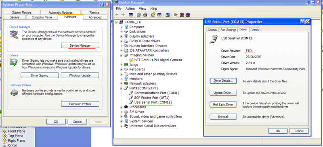Click the Processors category icon
Image resolution: width=323 pixels, height=147 pixels.
tap(126, 107)
